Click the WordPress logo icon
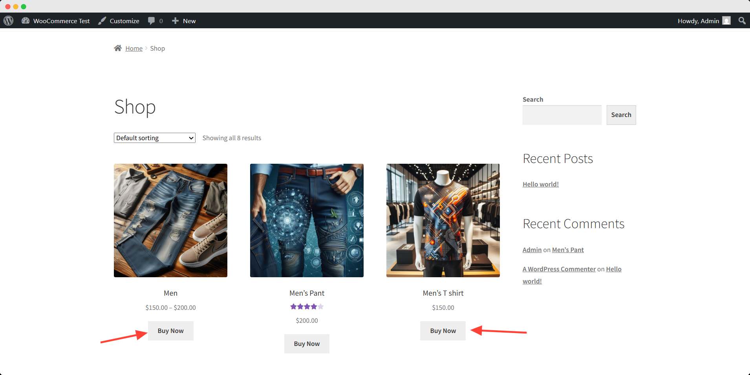 (9, 21)
